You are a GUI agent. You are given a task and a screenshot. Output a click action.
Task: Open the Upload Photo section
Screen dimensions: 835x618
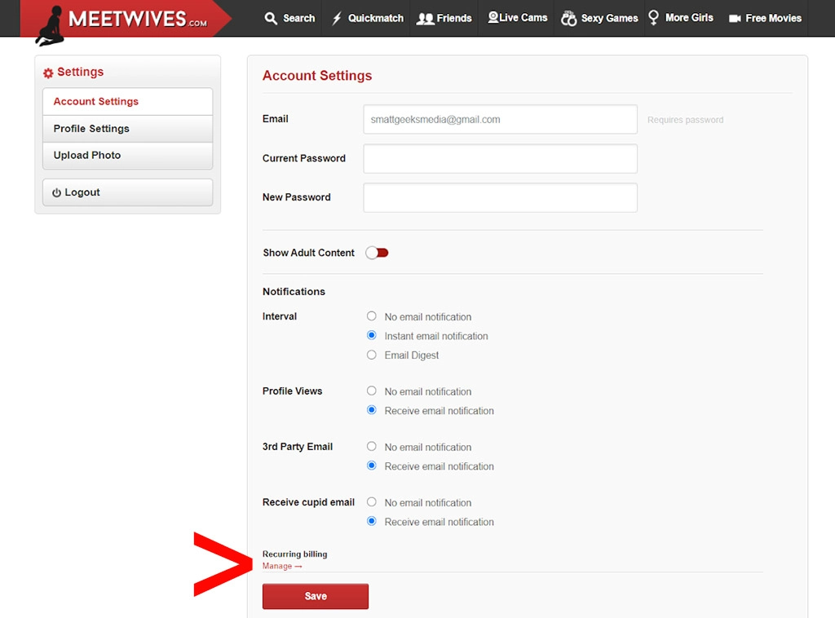coord(86,155)
